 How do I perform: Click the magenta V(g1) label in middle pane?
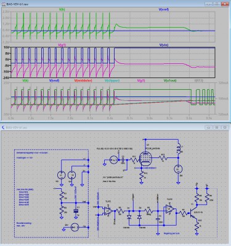[62, 45]
